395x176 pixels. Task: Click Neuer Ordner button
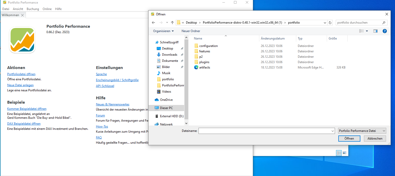[191, 31]
